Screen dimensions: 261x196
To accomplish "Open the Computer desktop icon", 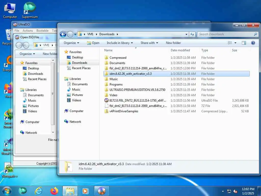I will click(10, 11).
